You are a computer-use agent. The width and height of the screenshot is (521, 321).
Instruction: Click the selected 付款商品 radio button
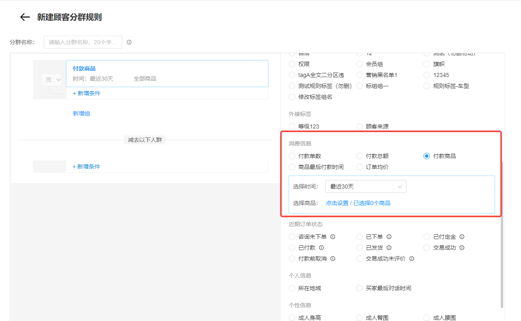point(427,156)
